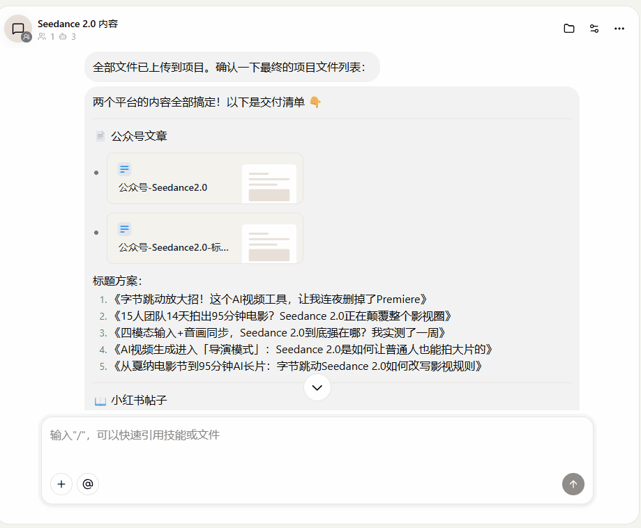This screenshot has height=528, width=641.
Task: Jump to bottom with chevron-down button
Action: [x=317, y=387]
